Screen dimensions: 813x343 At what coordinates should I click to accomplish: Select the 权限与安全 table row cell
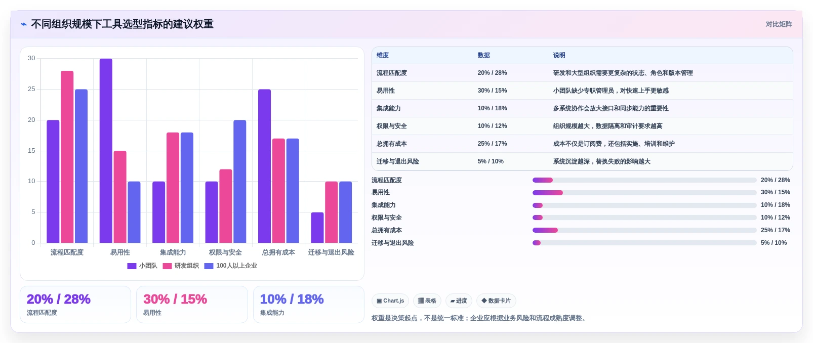(x=392, y=126)
